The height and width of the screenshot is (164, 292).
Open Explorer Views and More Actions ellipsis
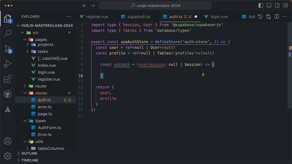point(69,16)
